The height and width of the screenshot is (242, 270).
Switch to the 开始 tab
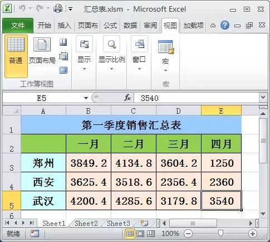(44, 26)
